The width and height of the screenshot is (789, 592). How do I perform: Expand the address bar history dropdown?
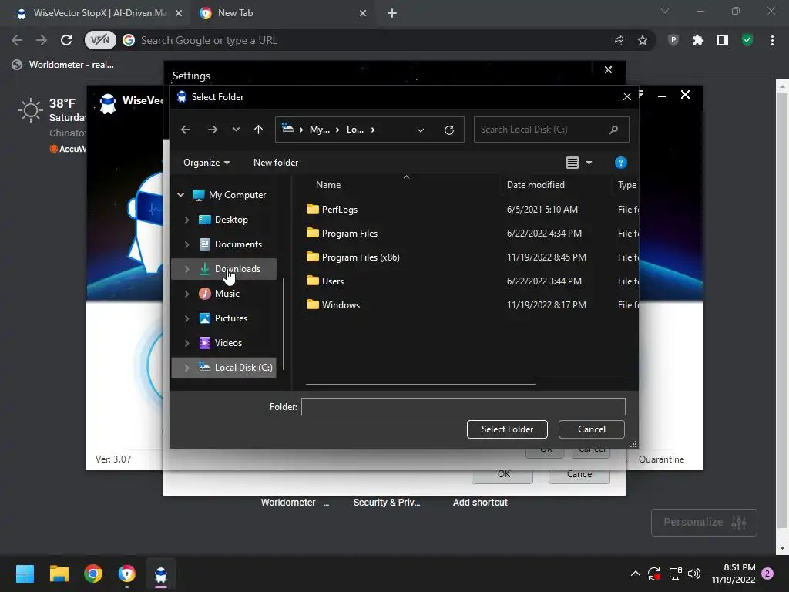click(x=421, y=129)
